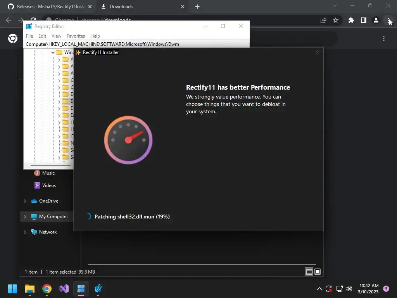Click the File Explorer horizontal scrollbar
397x298 pixels.
[x=202, y=264]
